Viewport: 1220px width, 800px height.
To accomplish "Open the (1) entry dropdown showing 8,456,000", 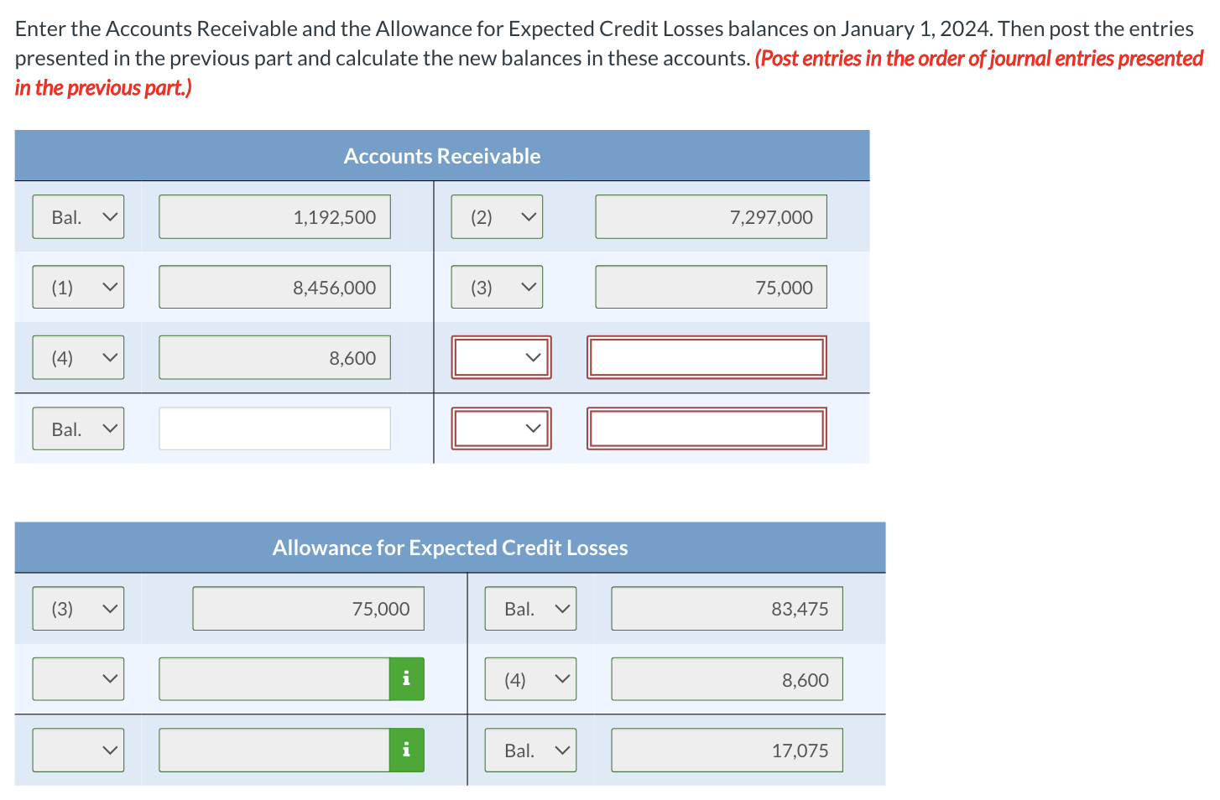I will (78, 286).
